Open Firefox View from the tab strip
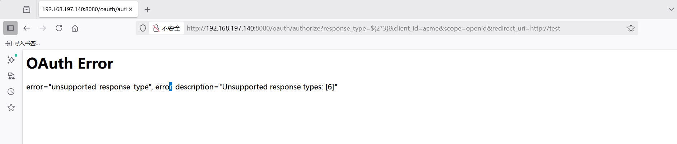The image size is (677, 144). (x=27, y=9)
